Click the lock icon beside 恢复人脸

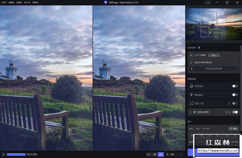pos(229,103)
